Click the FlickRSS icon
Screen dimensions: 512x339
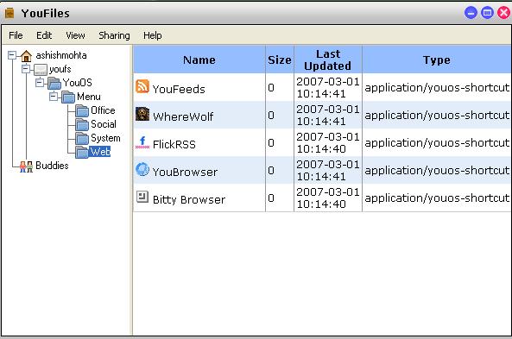(x=142, y=142)
